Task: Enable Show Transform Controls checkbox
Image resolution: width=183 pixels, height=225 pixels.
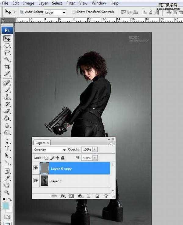Action: (x=74, y=12)
